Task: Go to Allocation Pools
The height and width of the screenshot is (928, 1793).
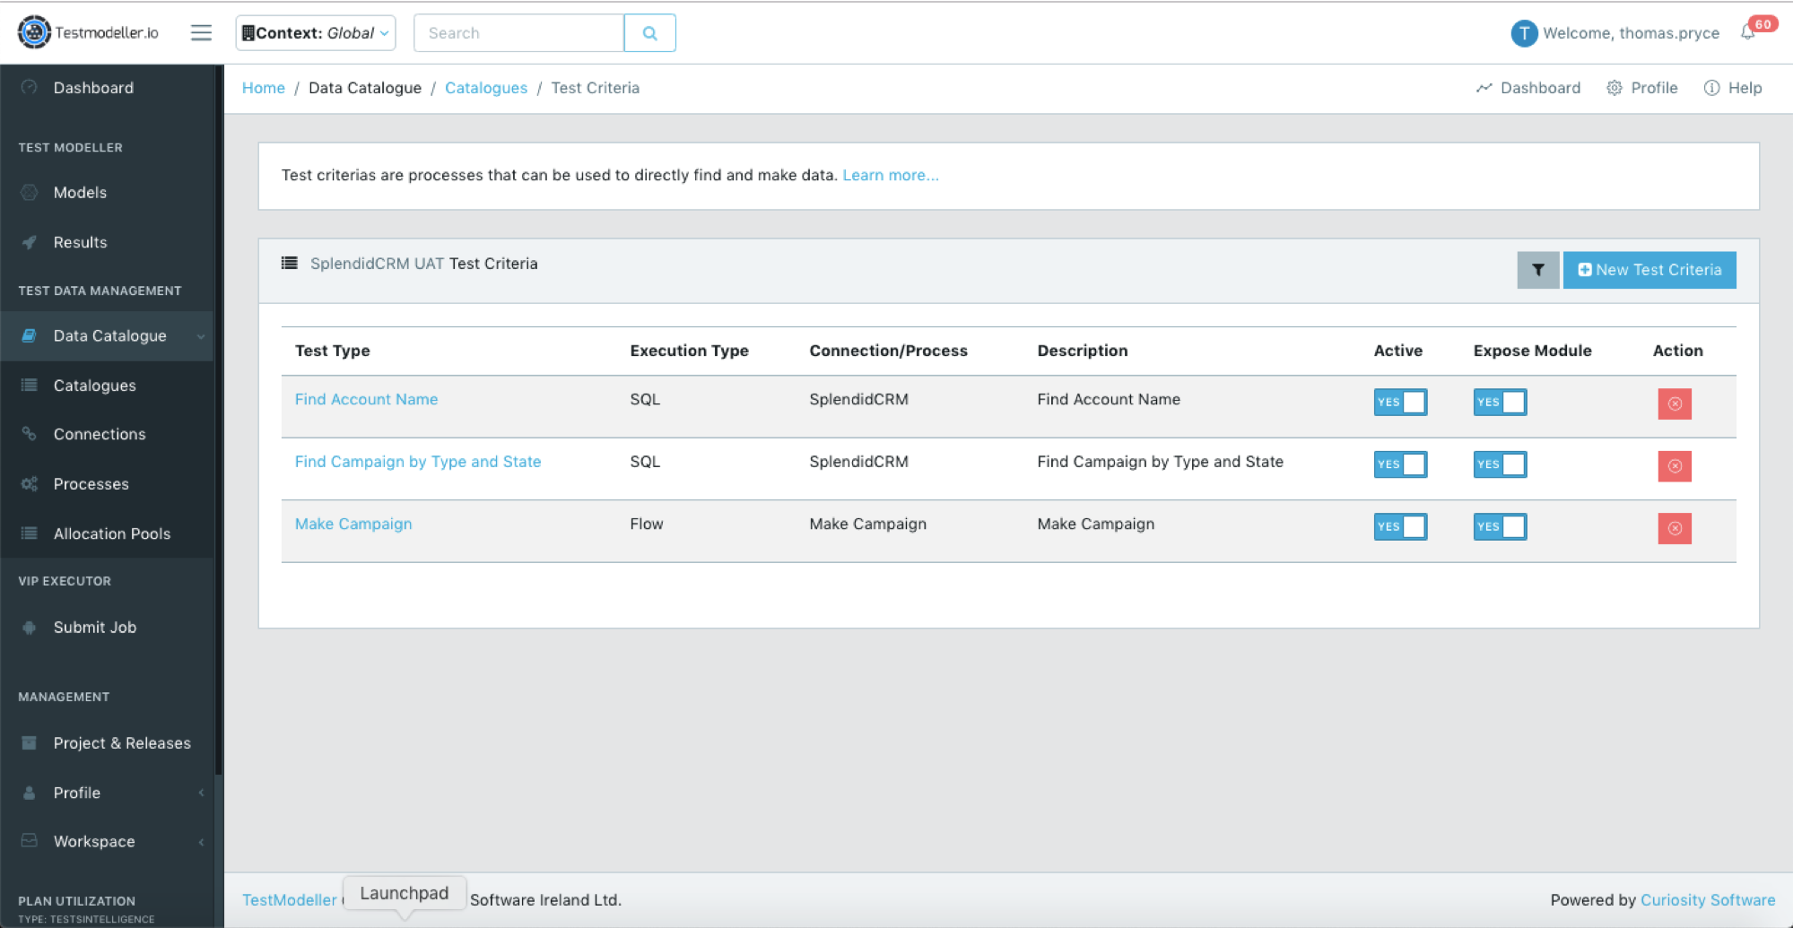Action: pos(112,533)
